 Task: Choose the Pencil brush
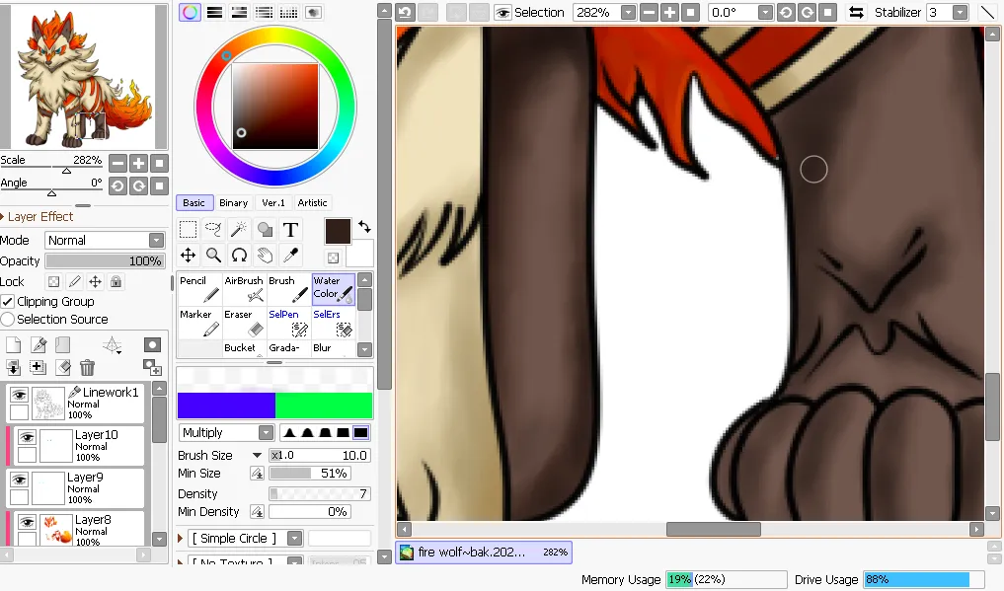199,289
